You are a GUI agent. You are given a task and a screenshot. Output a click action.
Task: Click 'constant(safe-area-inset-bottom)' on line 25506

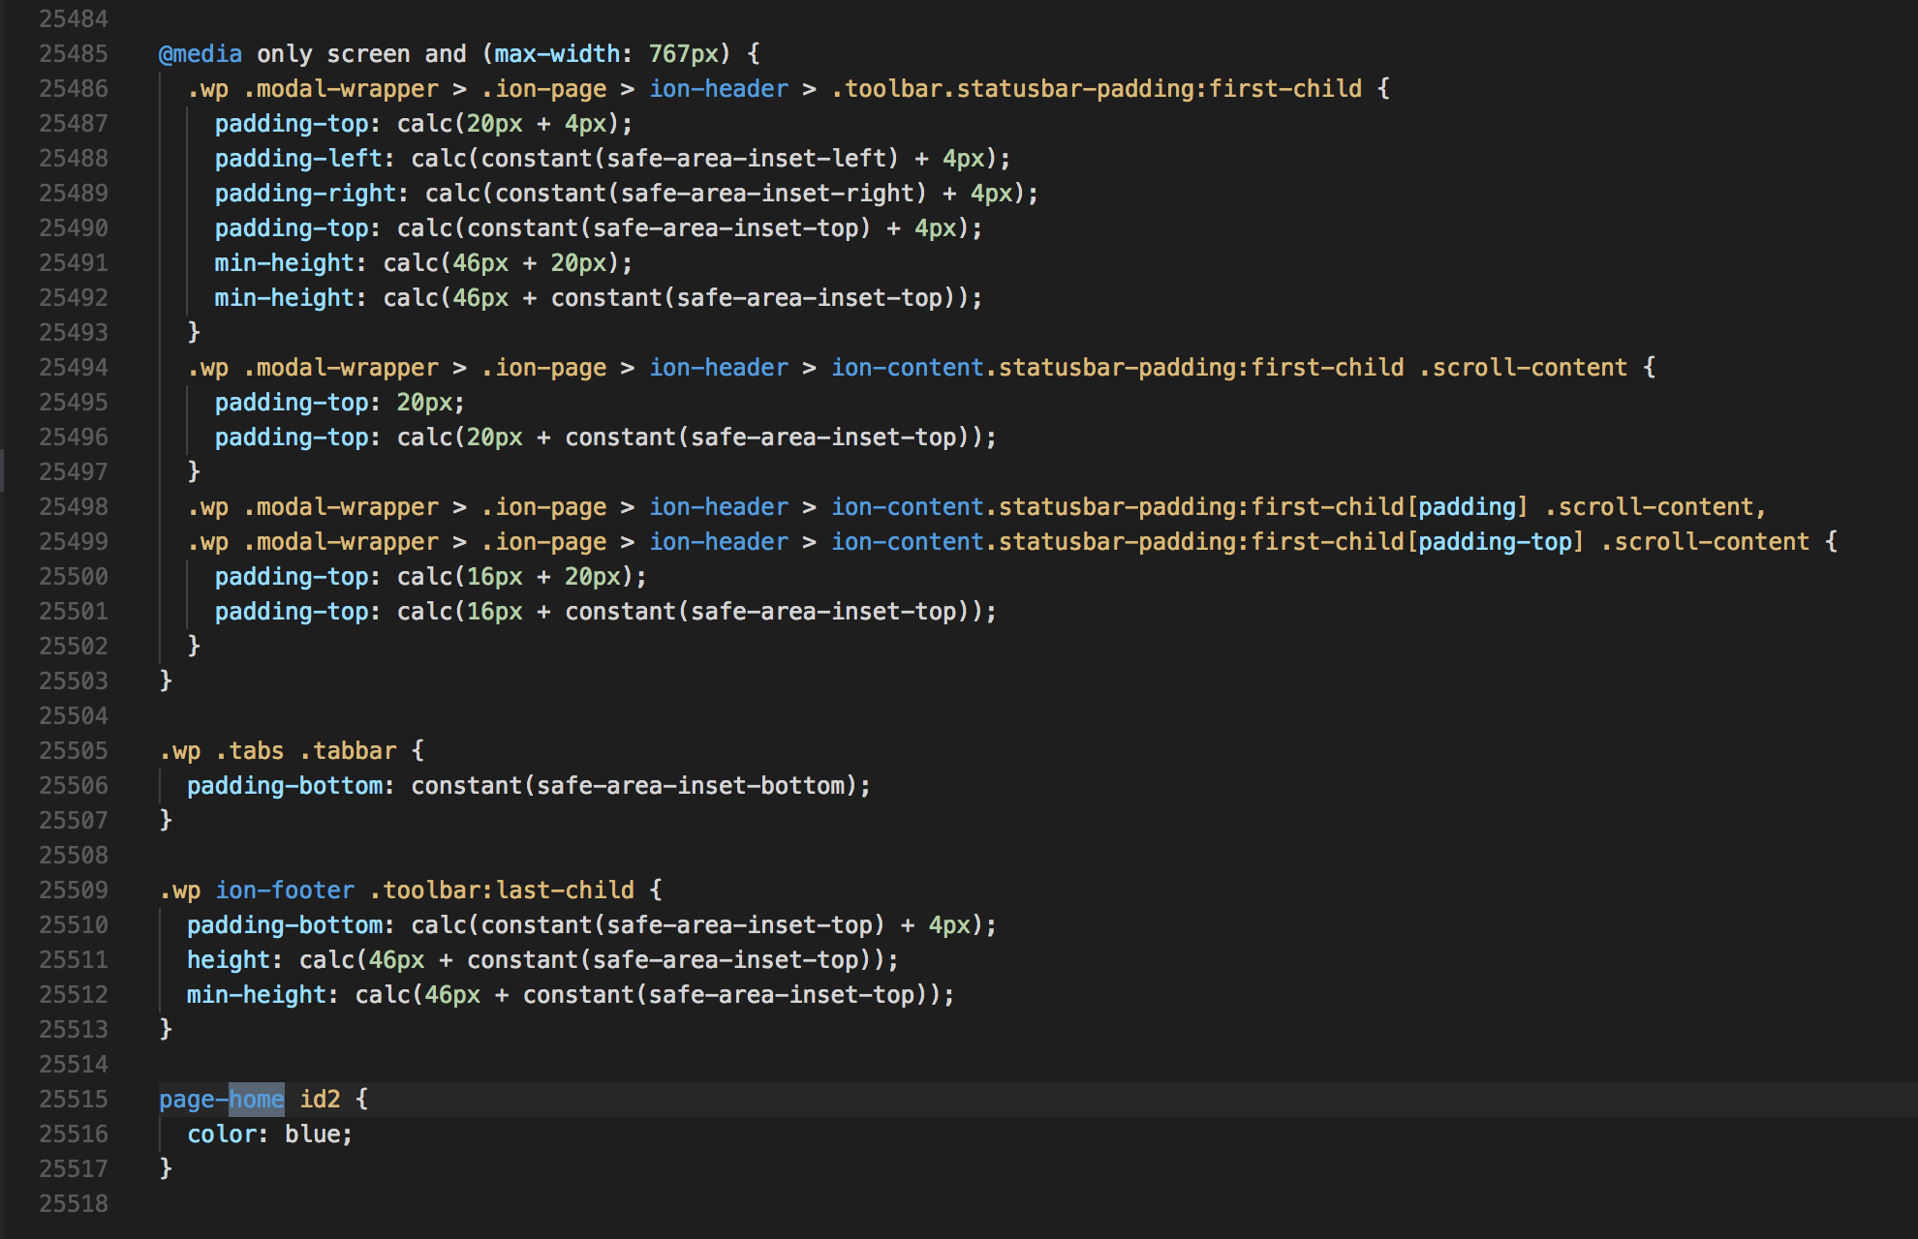click(x=634, y=786)
